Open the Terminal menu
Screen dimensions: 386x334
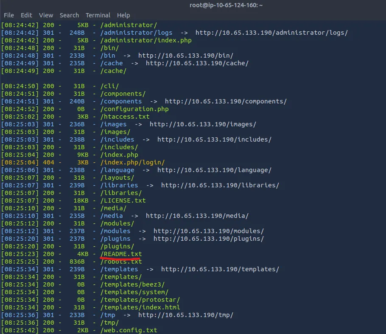98,15
